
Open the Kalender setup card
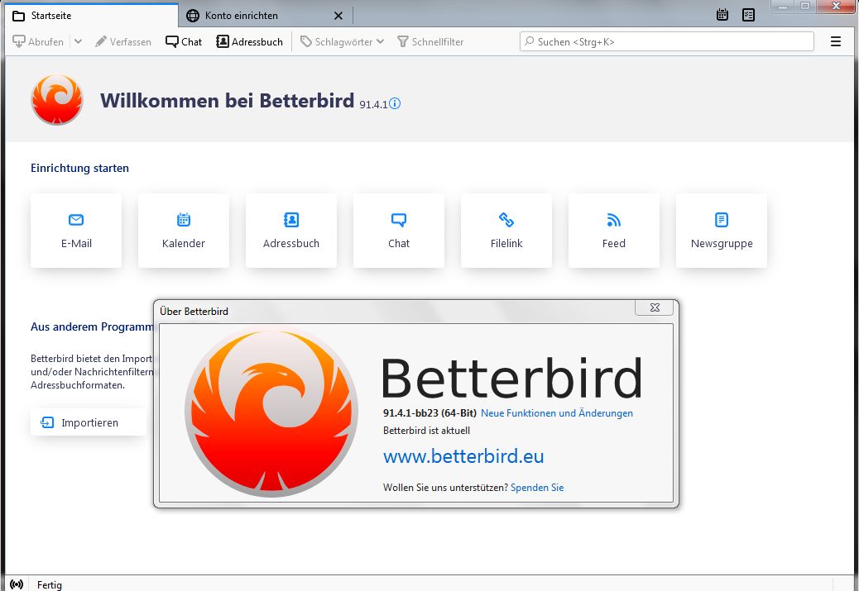click(x=184, y=231)
